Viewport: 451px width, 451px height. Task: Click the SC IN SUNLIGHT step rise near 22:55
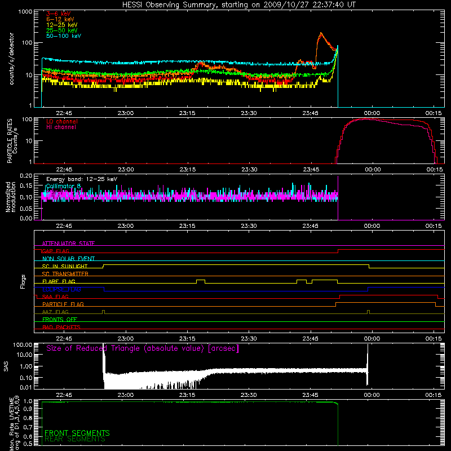click(103, 266)
